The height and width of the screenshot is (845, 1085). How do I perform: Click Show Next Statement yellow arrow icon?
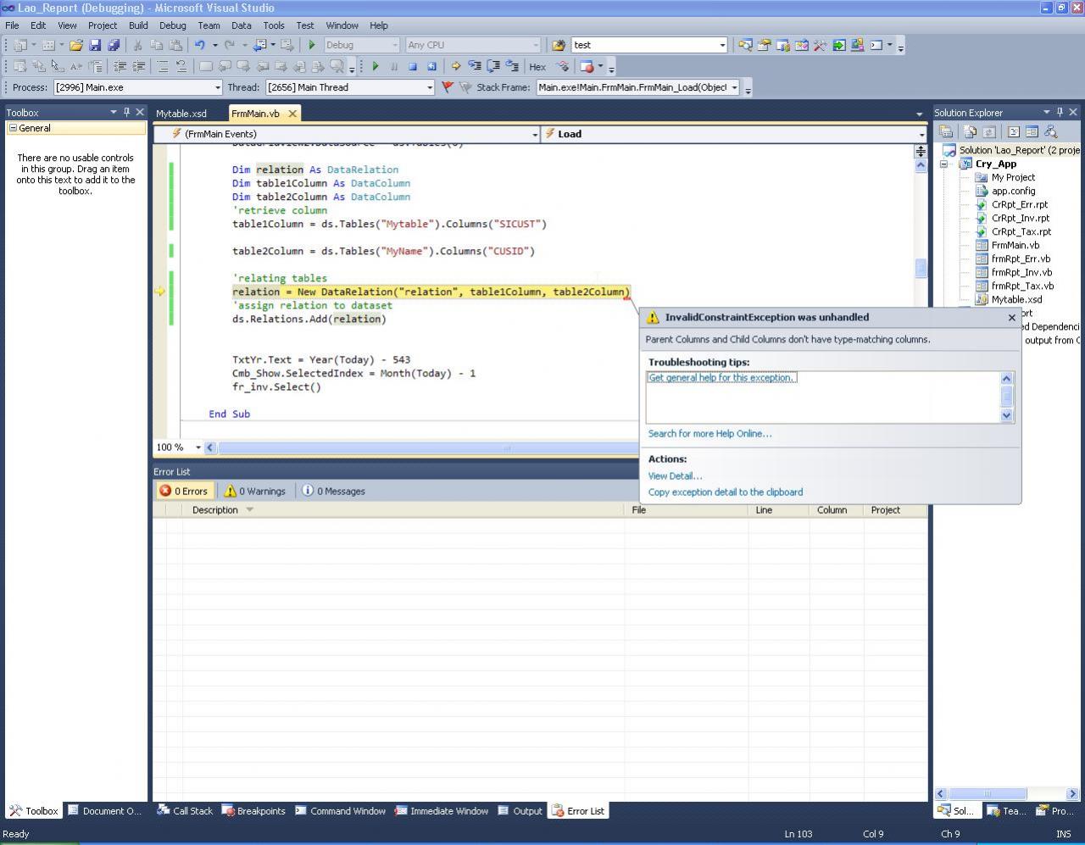456,66
